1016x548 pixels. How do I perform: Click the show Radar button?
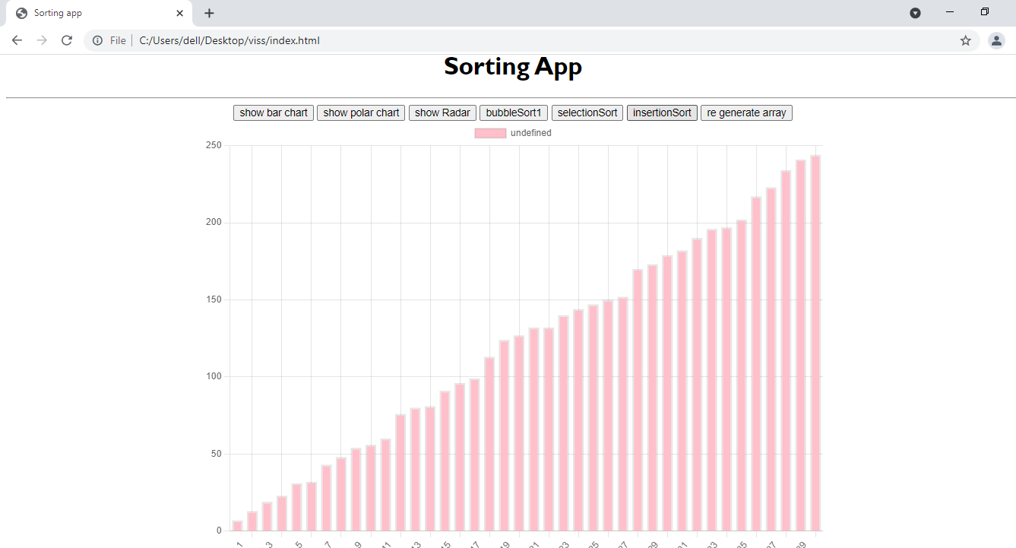pos(442,112)
